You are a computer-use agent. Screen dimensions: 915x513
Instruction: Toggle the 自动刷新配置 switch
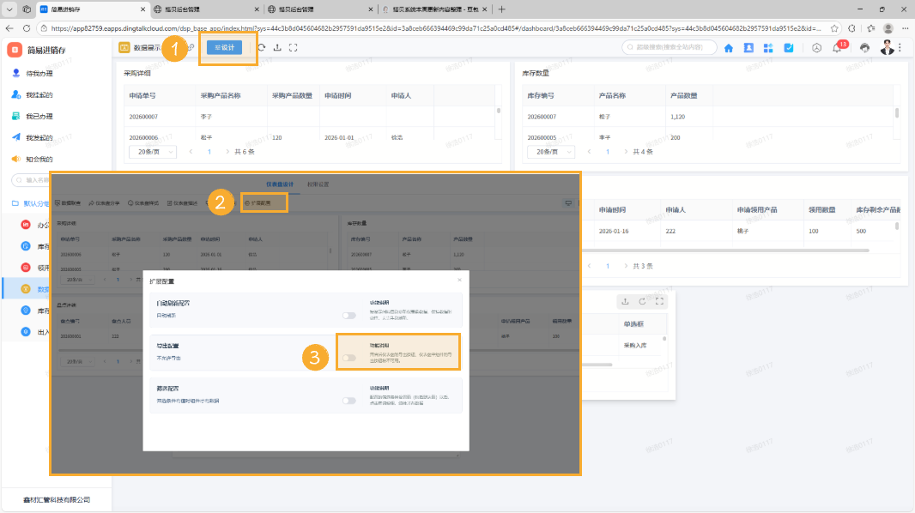[x=348, y=316]
